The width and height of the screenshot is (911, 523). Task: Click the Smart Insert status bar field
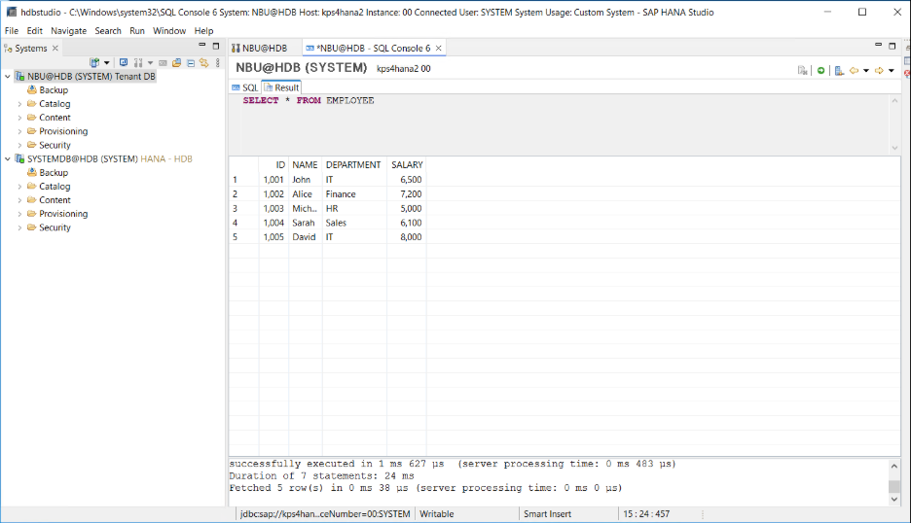(547, 514)
